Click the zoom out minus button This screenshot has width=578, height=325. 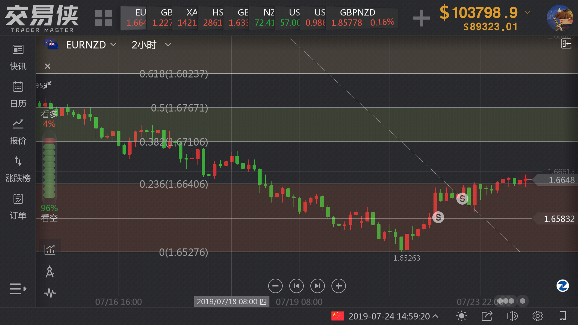275,286
